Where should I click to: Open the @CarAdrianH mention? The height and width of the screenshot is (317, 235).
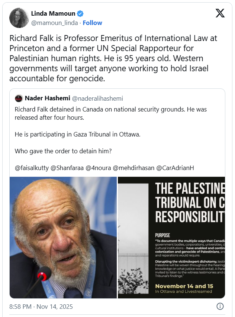[x=175, y=168]
